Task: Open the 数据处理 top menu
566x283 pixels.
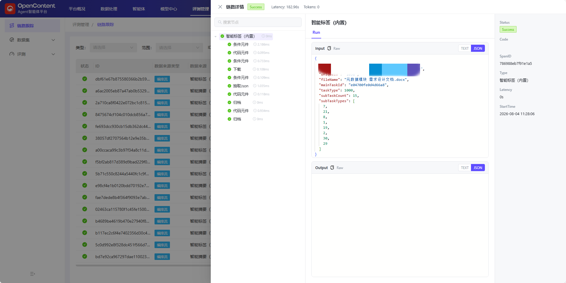Action: point(109,9)
